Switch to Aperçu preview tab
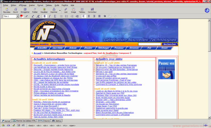Viewport: 211px width, 128px height. pos(57,121)
